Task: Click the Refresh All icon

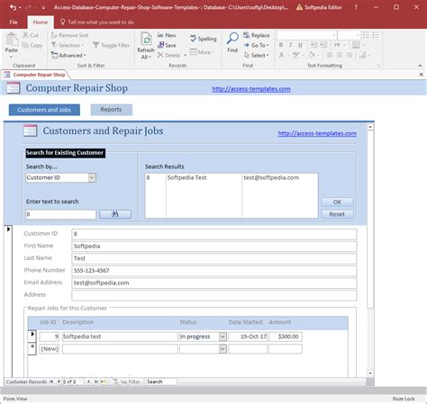Action: point(146,40)
